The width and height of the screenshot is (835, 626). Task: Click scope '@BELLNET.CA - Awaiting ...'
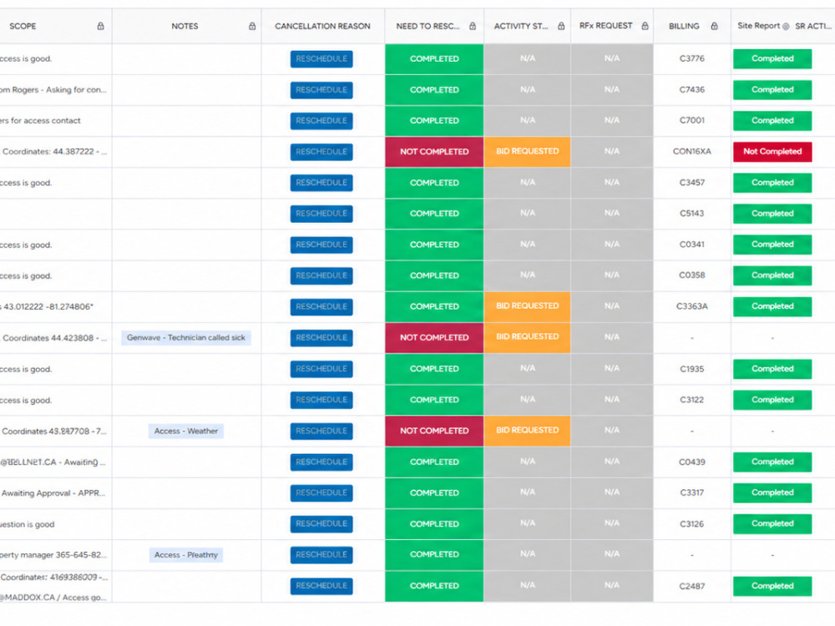click(53, 462)
